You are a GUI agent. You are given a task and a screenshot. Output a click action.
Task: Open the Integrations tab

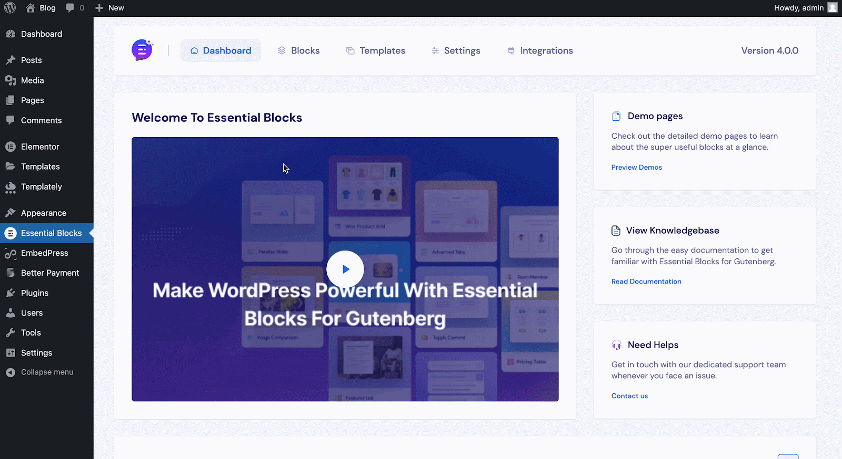[x=540, y=50]
